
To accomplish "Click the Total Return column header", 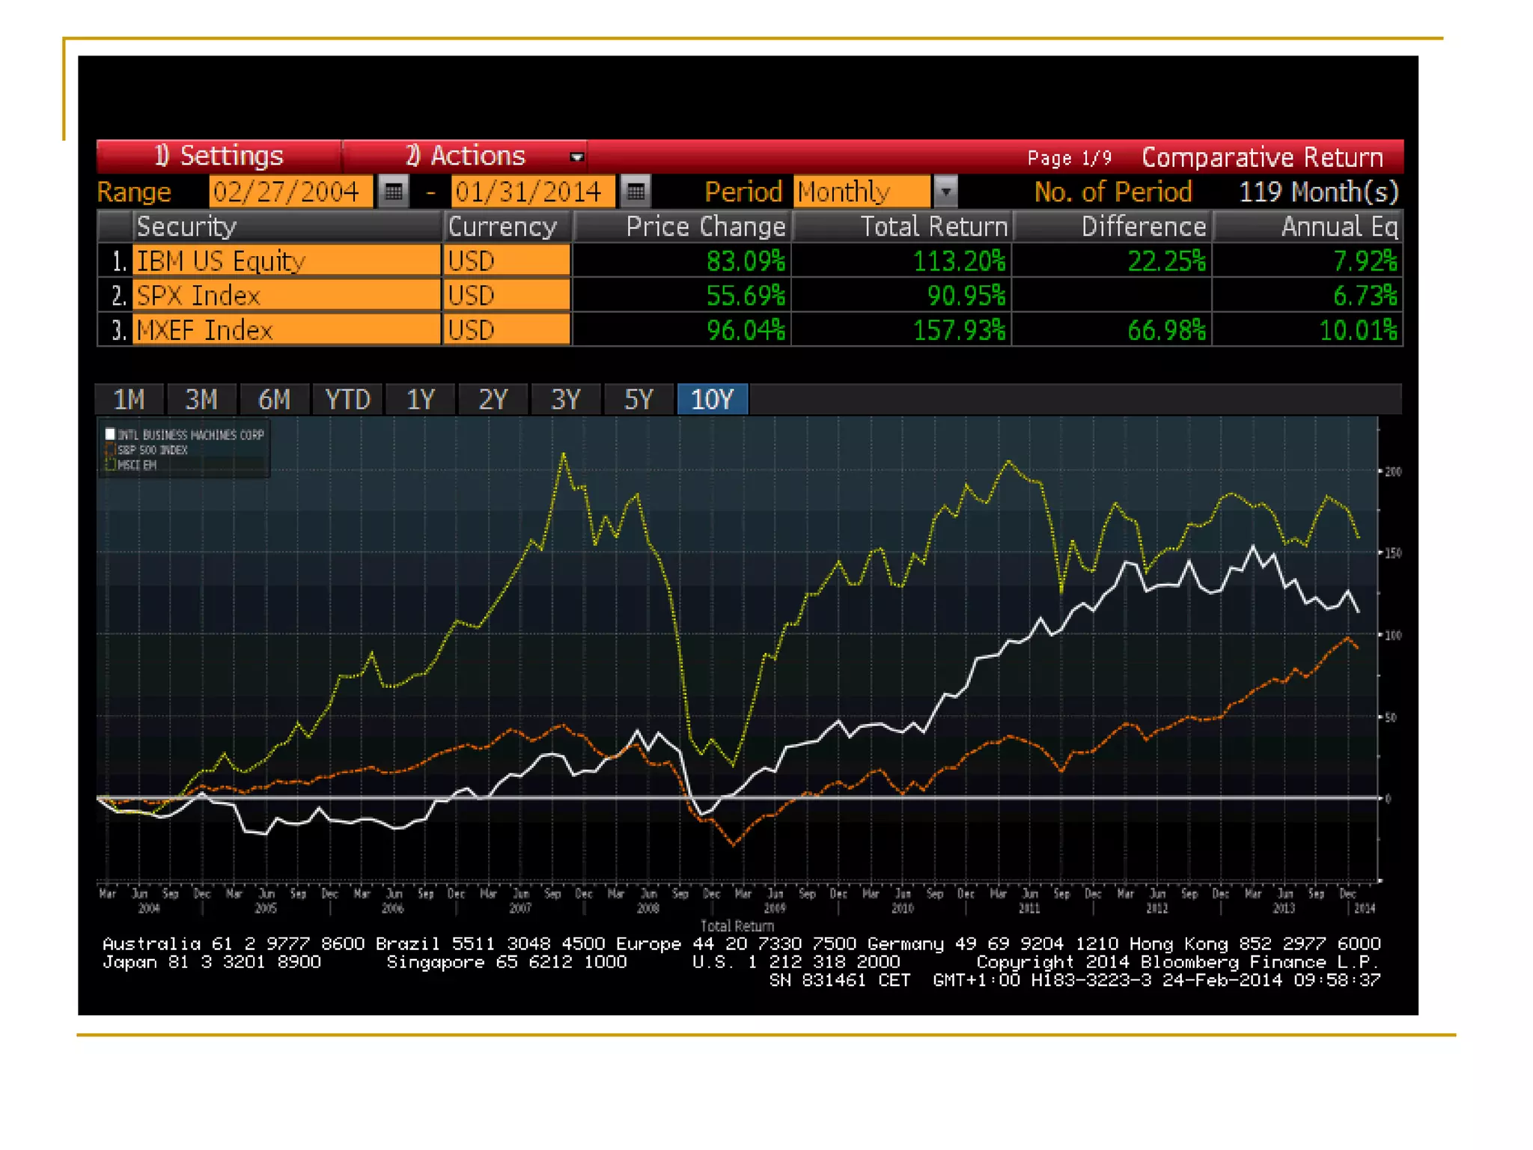I will pos(903,226).
